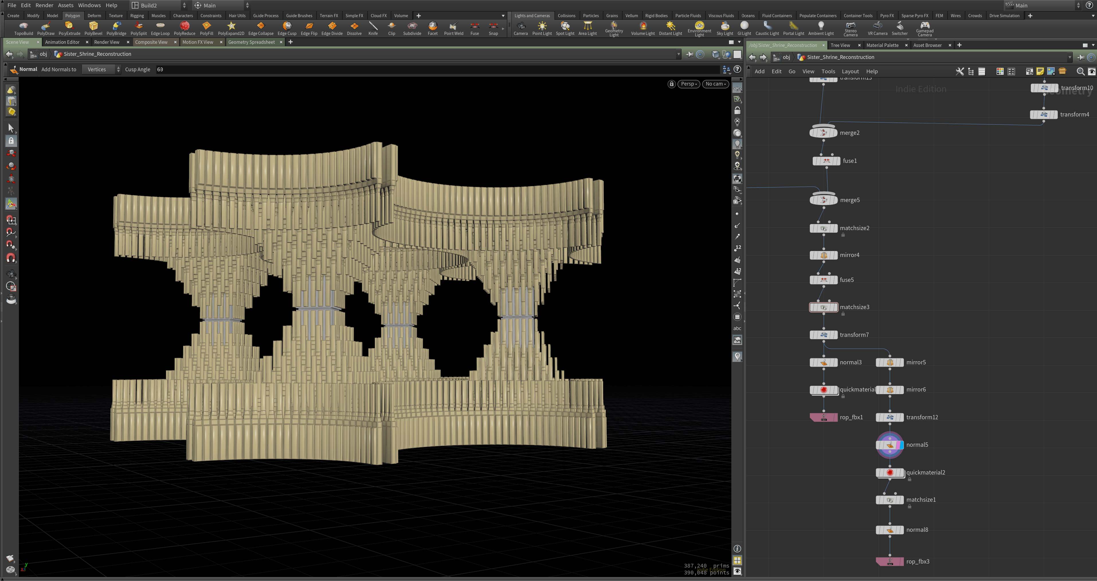The image size is (1097, 581).
Task: Activate the PolyBevel tool
Action: tap(93, 29)
